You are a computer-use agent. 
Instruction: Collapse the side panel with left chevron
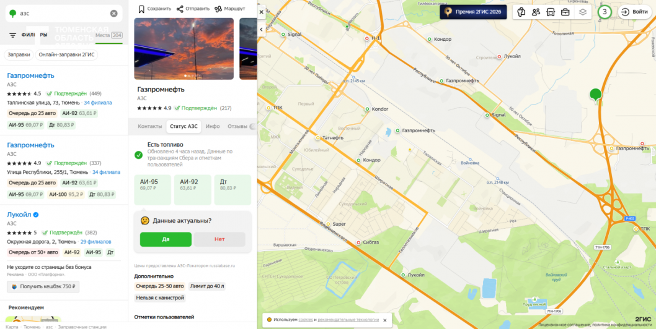coord(262,29)
